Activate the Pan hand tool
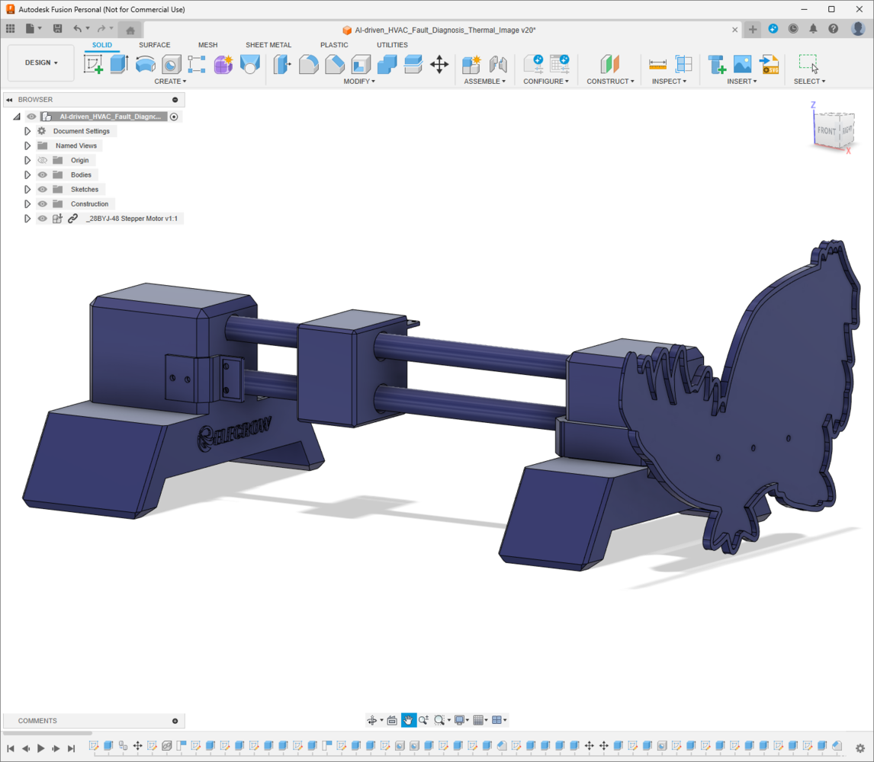 409,720
